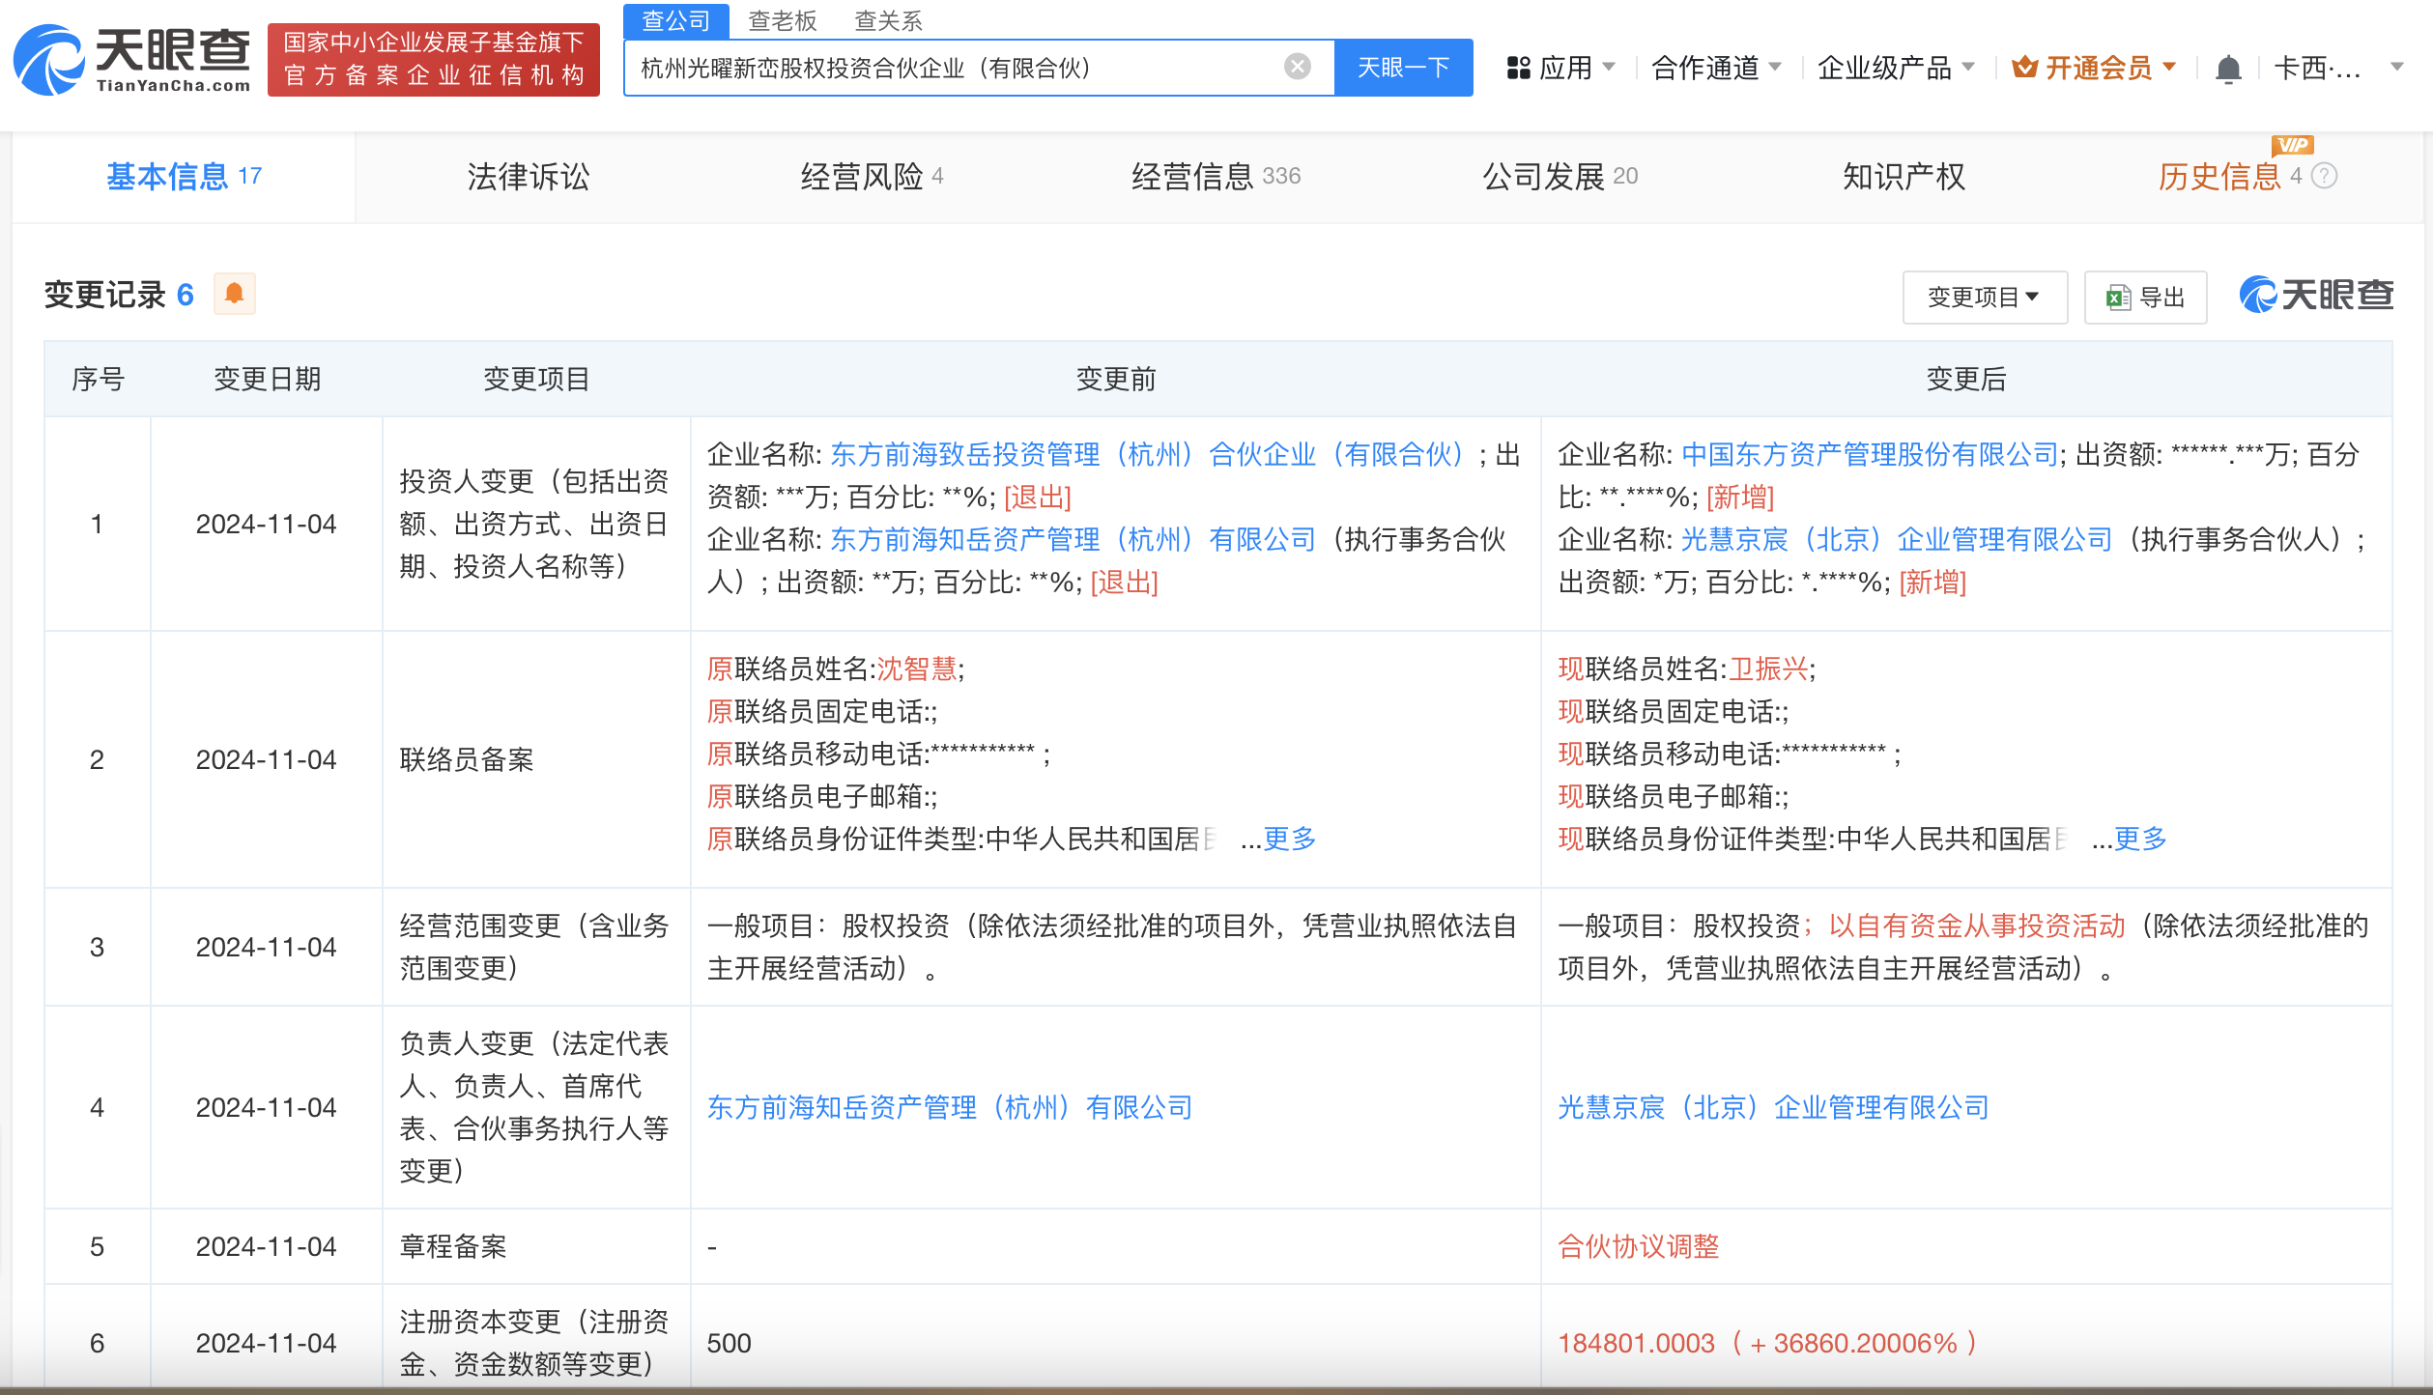Open 光慧京宸 link in row 4
This screenshot has width=2433, height=1395.
point(1773,1107)
